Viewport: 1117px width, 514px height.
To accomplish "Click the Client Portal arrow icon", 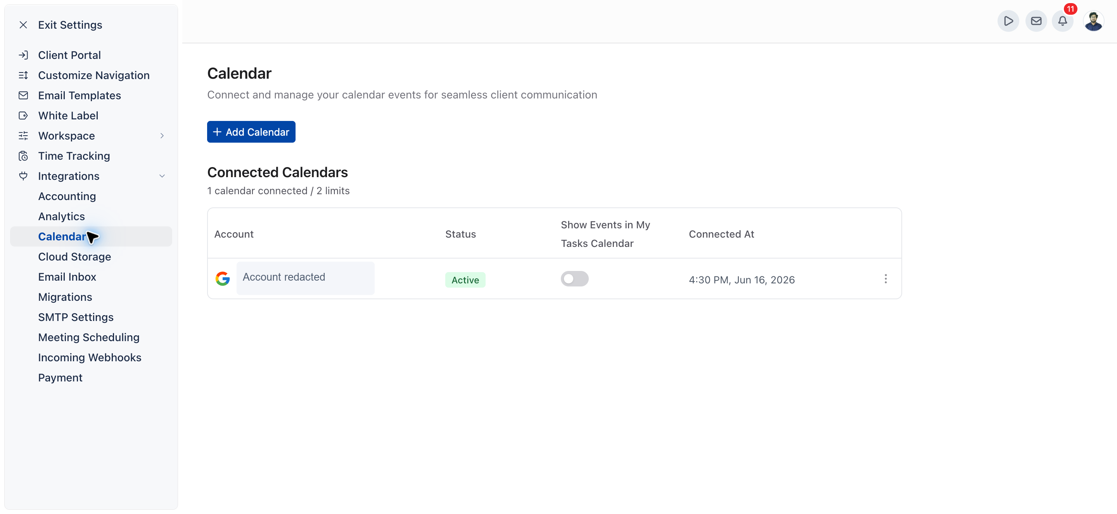I will (23, 55).
